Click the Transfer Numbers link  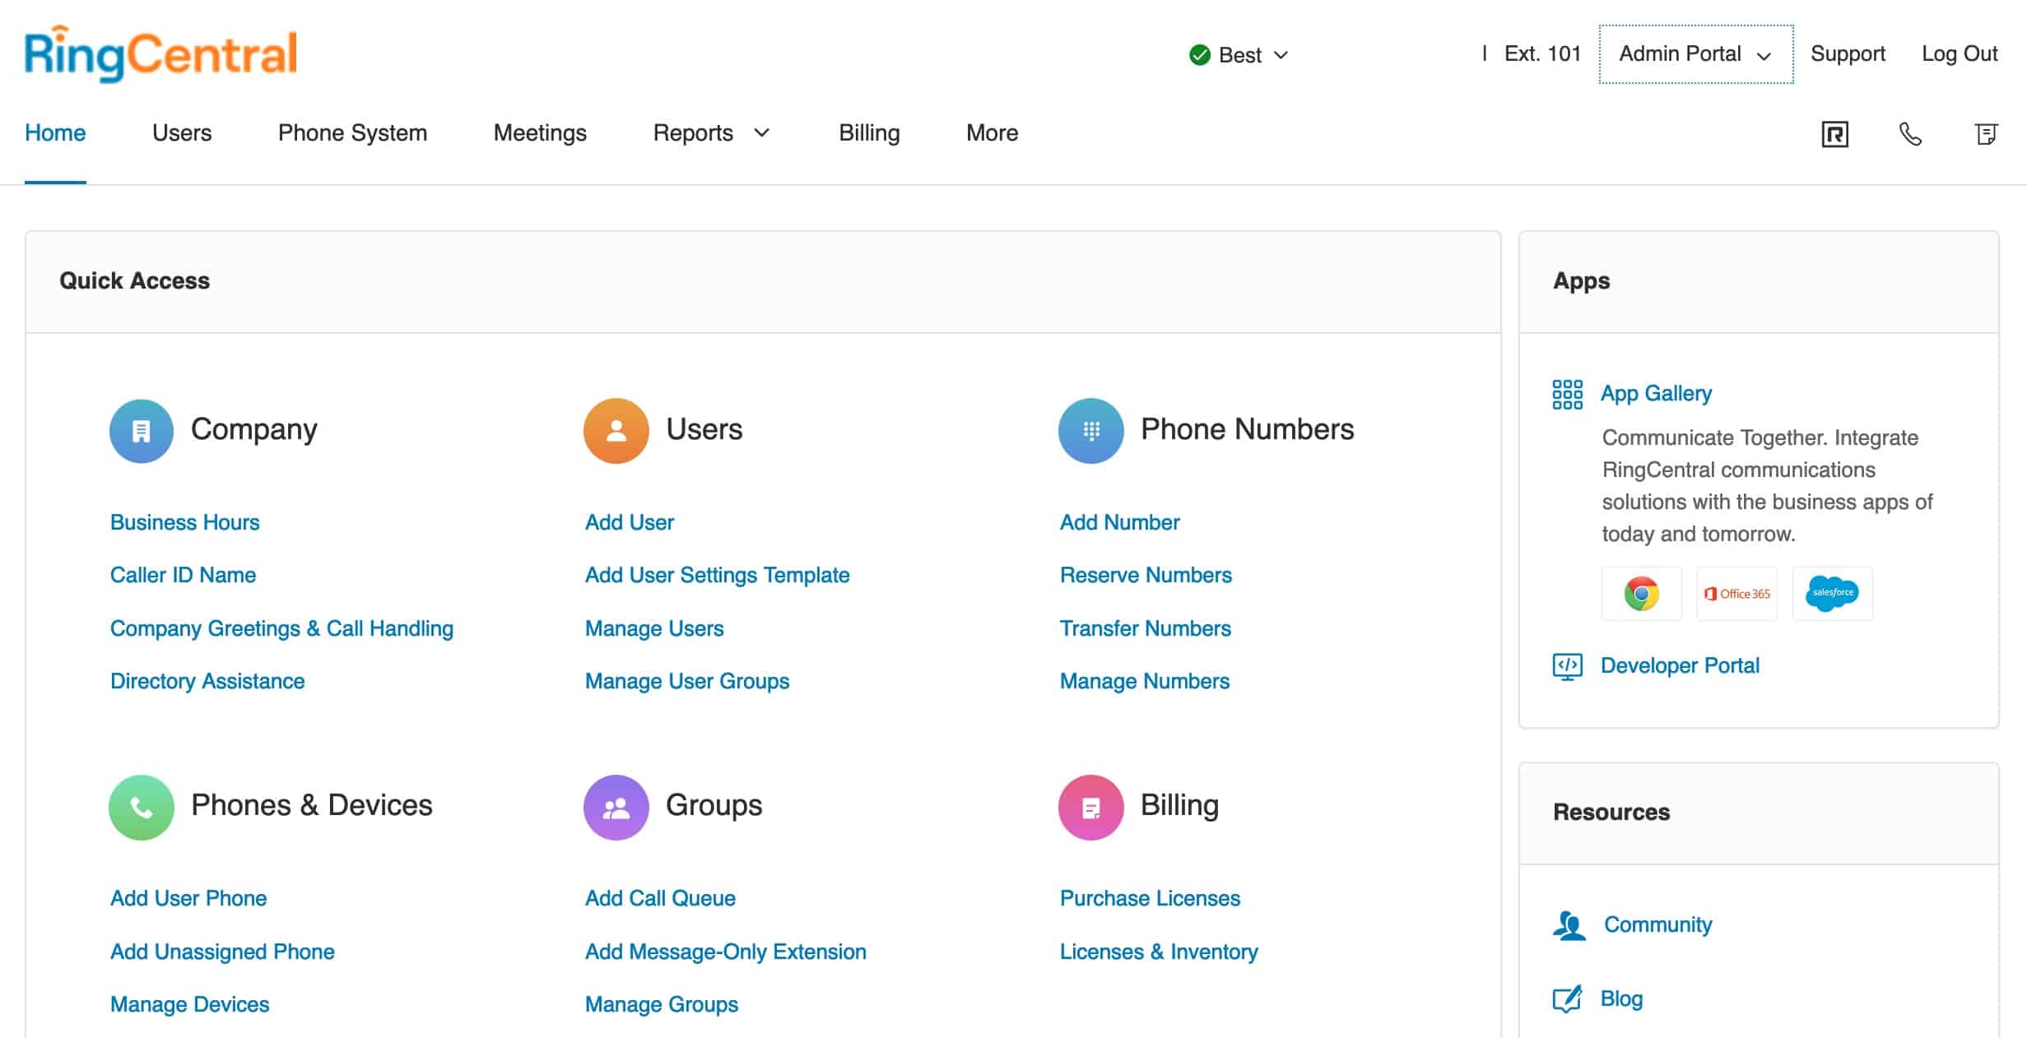(1145, 628)
